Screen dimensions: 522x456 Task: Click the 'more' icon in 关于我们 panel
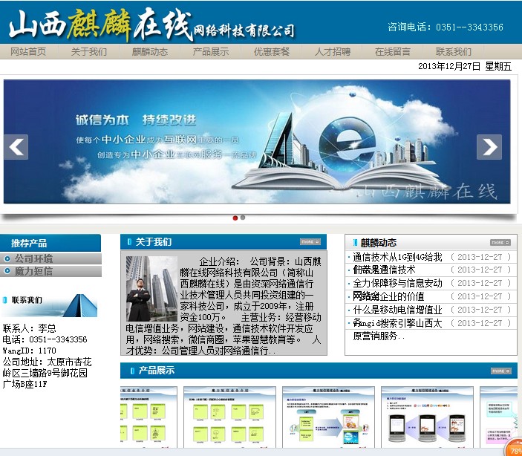click(310, 242)
